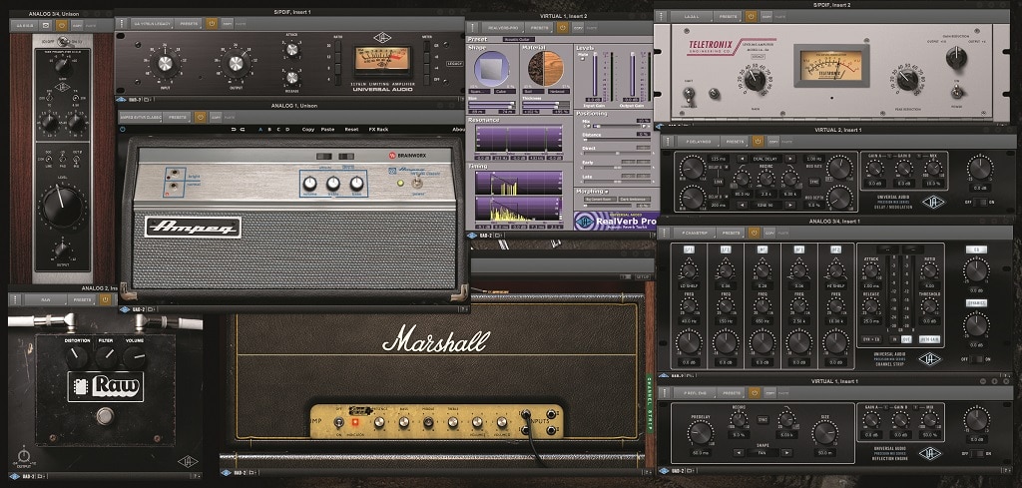
Task: Click dotted handle icon in RealVerb-Pro toolbar
Action: (x=474, y=28)
